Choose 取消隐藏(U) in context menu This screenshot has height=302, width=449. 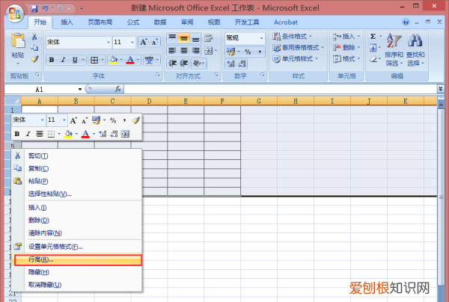(78, 285)
